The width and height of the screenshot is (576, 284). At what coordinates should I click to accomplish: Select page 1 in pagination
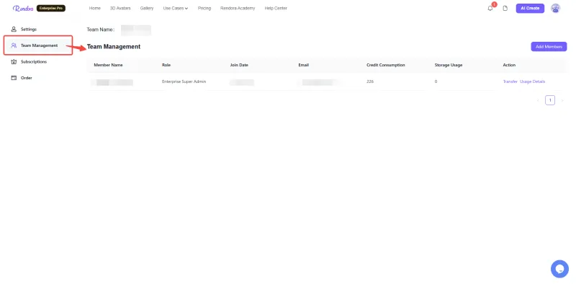tap(550, 100)
